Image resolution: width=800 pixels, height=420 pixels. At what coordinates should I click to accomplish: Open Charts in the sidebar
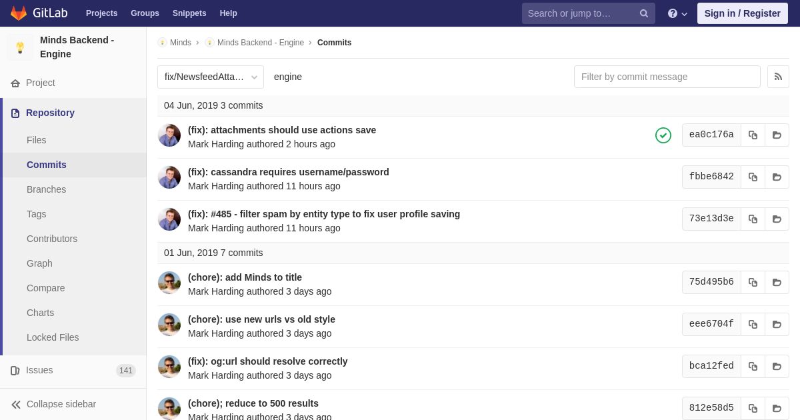tap(41, 313)
